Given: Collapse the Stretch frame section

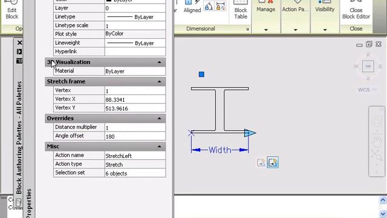Looking at the screenshot, I should point(160,81).
